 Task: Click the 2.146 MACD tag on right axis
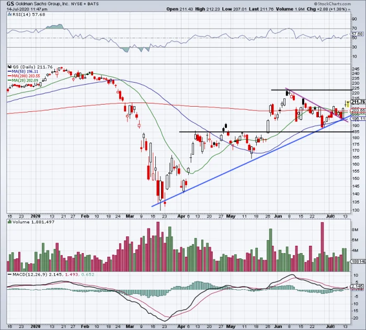[357, 286]
